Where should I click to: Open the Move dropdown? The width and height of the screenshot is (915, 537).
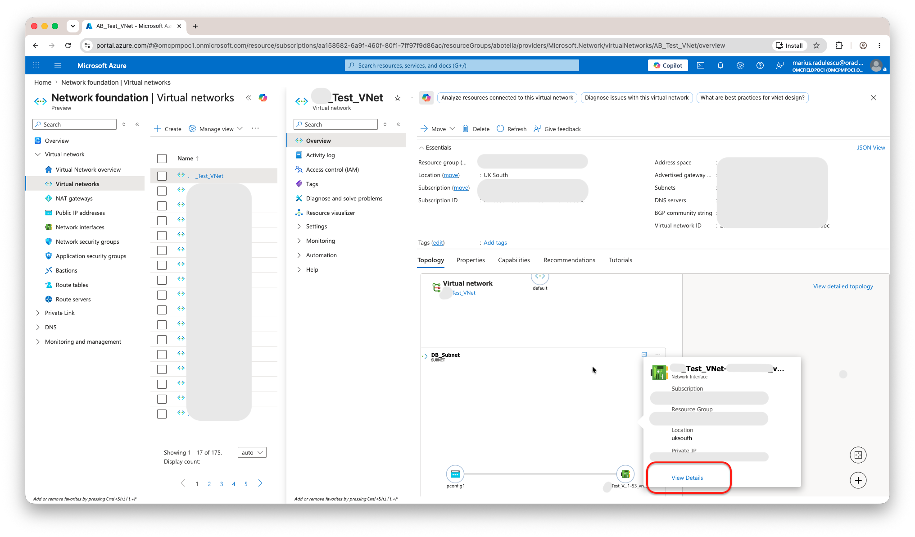[438, 129]
